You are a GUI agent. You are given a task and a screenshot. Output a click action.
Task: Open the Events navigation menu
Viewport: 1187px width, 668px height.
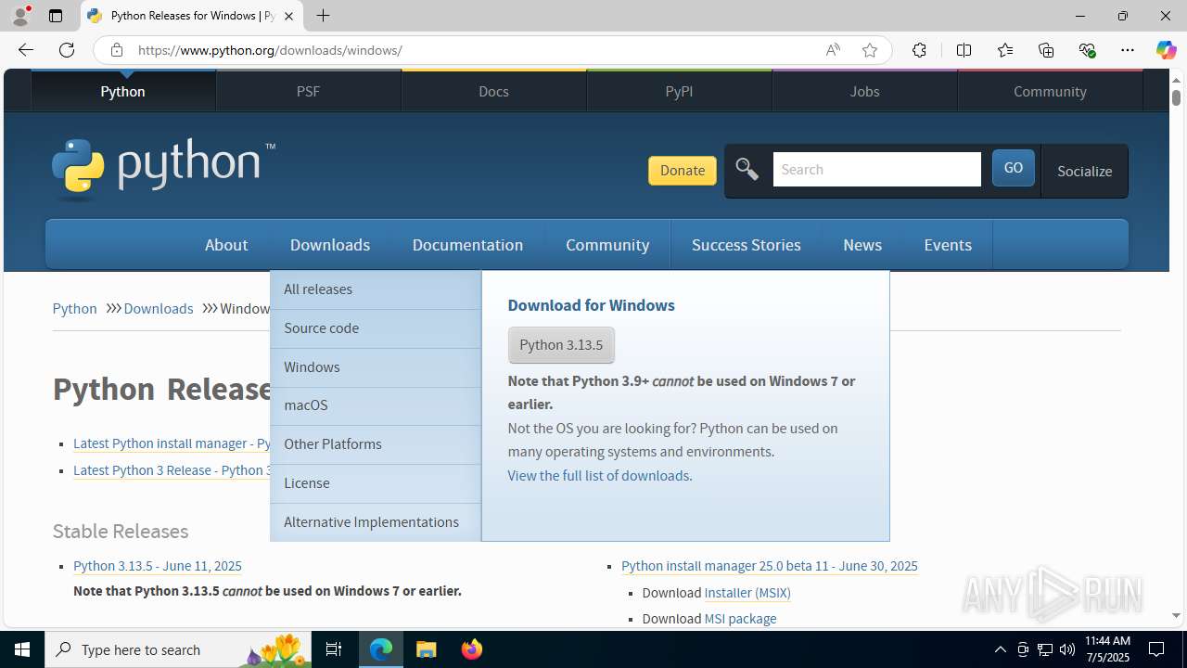coord(948,245)
